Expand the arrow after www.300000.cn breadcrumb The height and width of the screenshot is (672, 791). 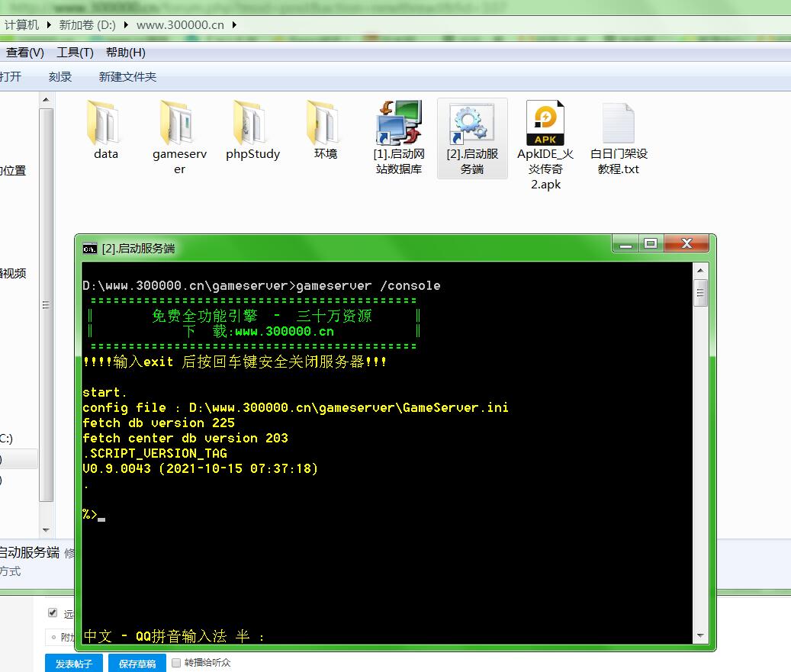234,24
